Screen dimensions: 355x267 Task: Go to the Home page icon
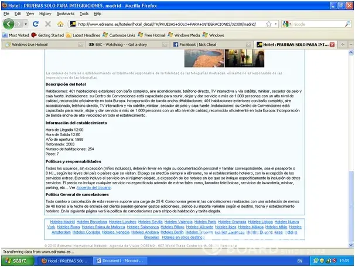coord(60,24)
